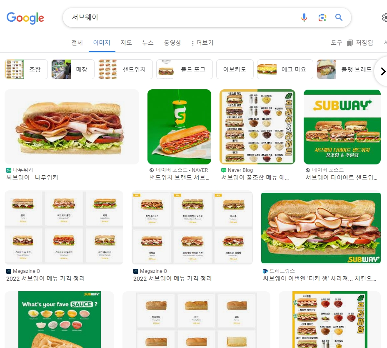Click the Magazine O publisher icon

click(9, 271)
